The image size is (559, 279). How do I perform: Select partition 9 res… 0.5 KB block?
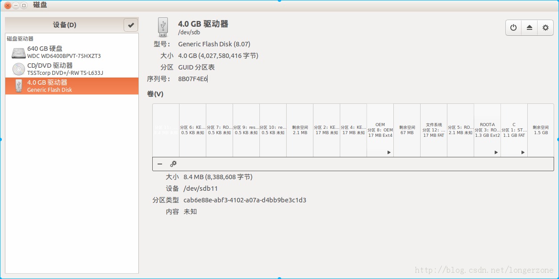[246, 130]
